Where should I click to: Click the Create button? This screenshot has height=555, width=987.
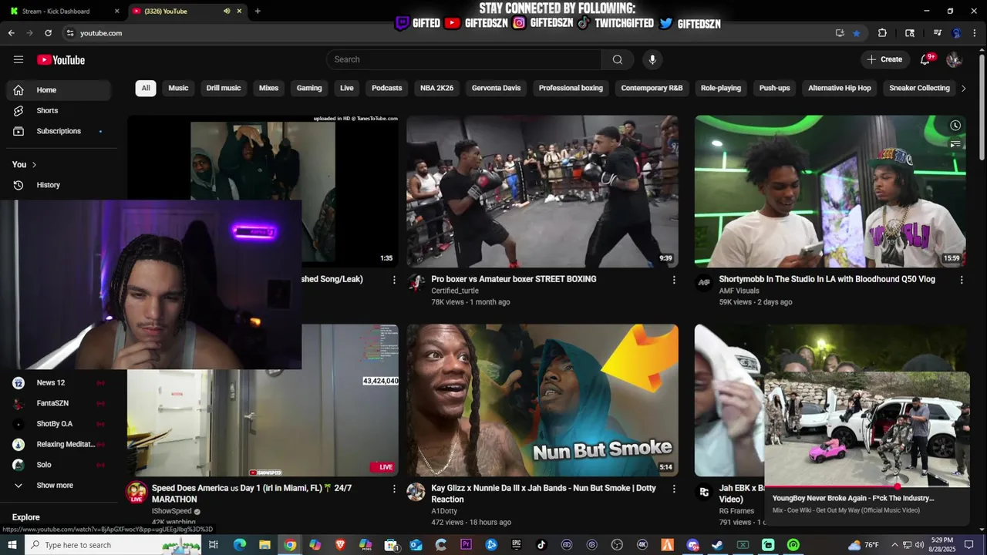[x=884, y=59]
